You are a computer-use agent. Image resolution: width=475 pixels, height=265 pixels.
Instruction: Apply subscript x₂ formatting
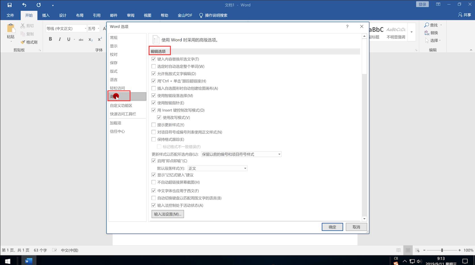(x=90, y=40)
